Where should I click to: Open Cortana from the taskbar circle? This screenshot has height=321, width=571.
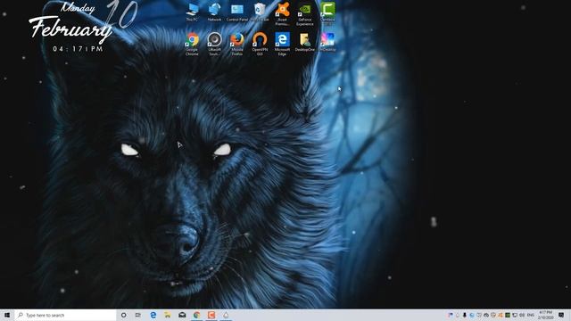coord(123,315)
